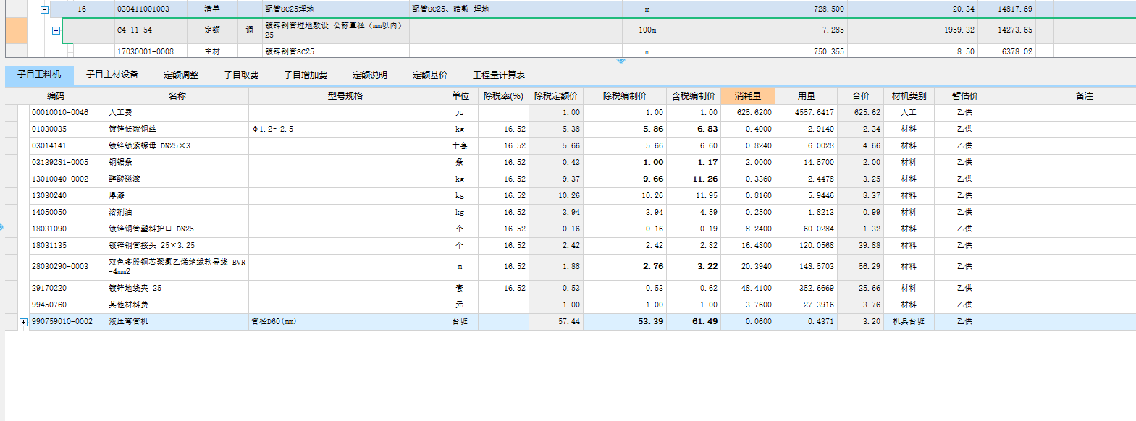Click the 除税编制价 column header
The image size is (1136, 421).
coord(625,95)
